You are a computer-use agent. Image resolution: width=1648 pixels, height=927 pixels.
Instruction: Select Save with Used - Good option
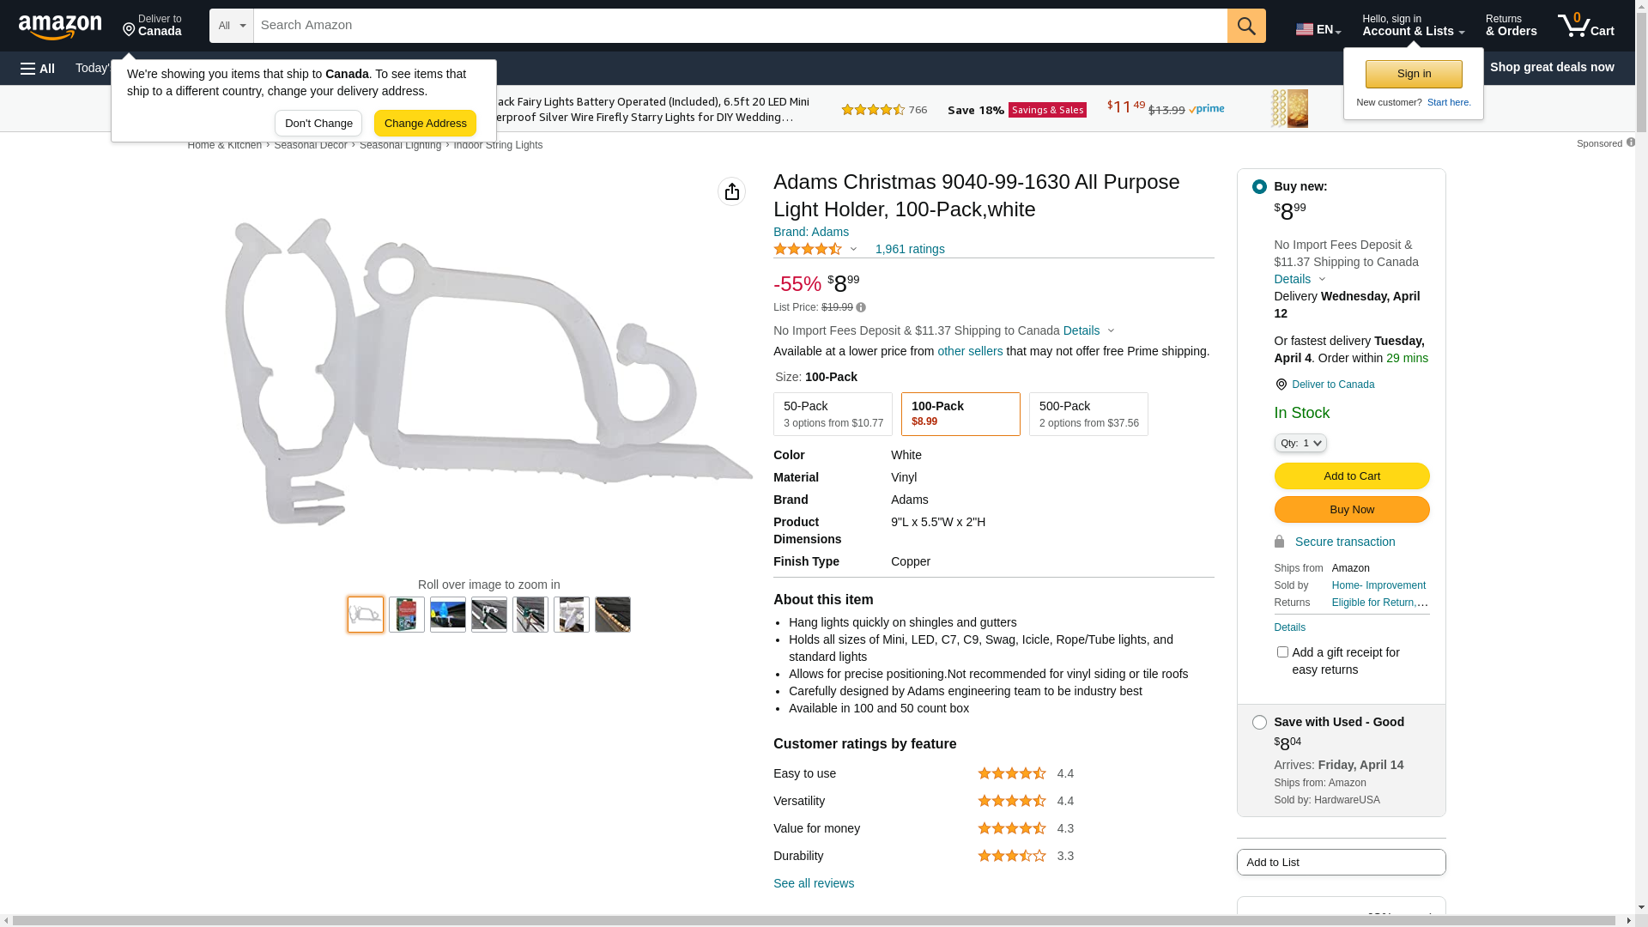[1259, 723]
